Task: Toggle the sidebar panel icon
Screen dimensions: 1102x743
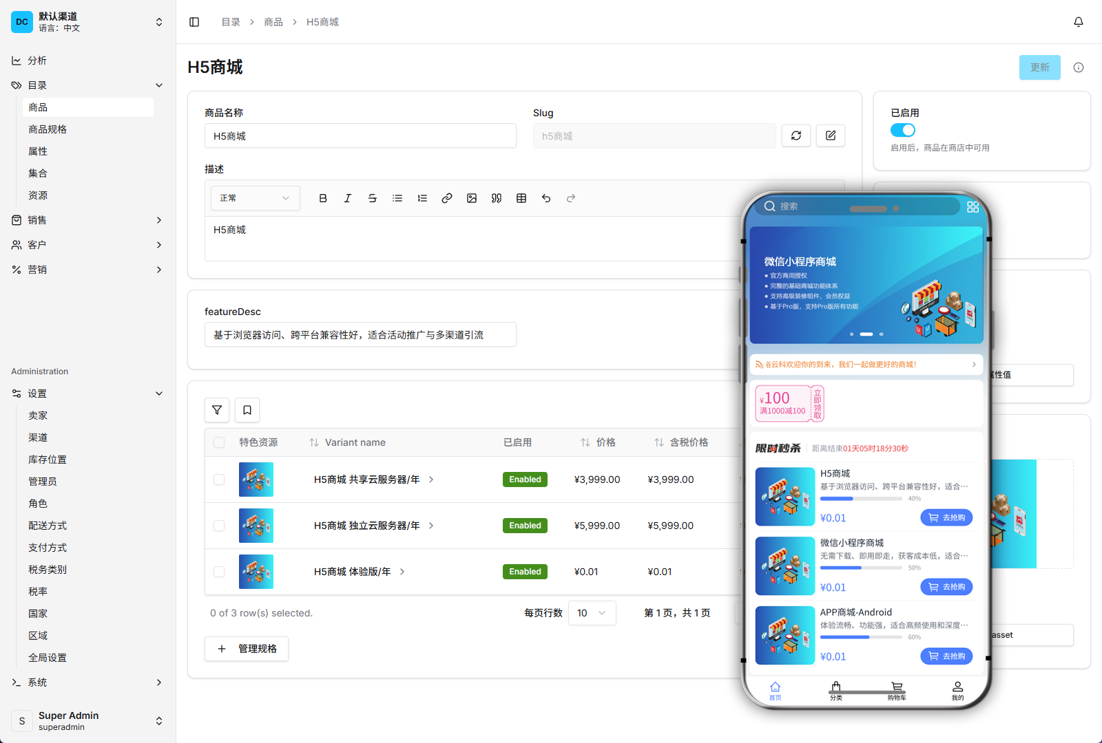Action: pyautogui.click(x=194, y=22)
